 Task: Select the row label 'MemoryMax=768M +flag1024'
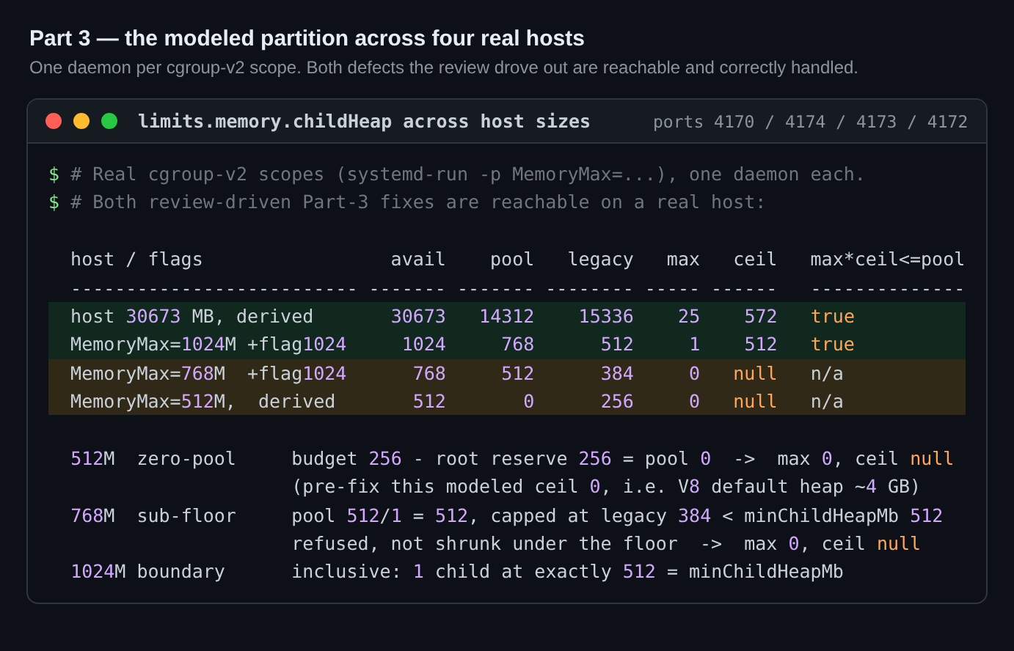coord(208,374)
